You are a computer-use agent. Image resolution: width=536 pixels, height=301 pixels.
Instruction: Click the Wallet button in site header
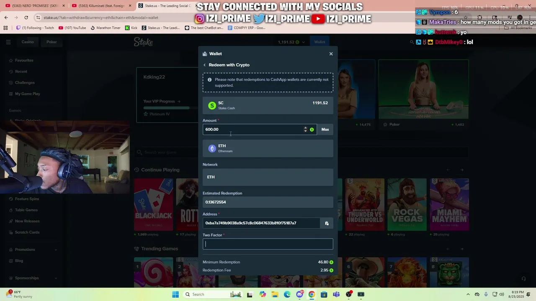pos(320,42)
